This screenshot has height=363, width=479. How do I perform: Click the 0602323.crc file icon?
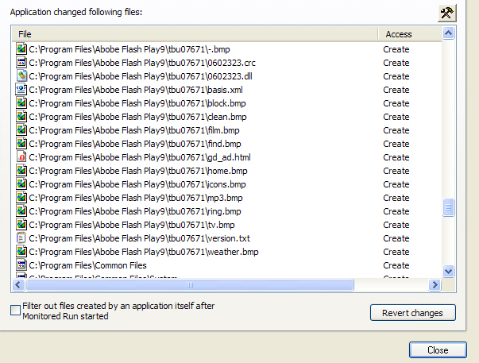(x=22, y=63)
